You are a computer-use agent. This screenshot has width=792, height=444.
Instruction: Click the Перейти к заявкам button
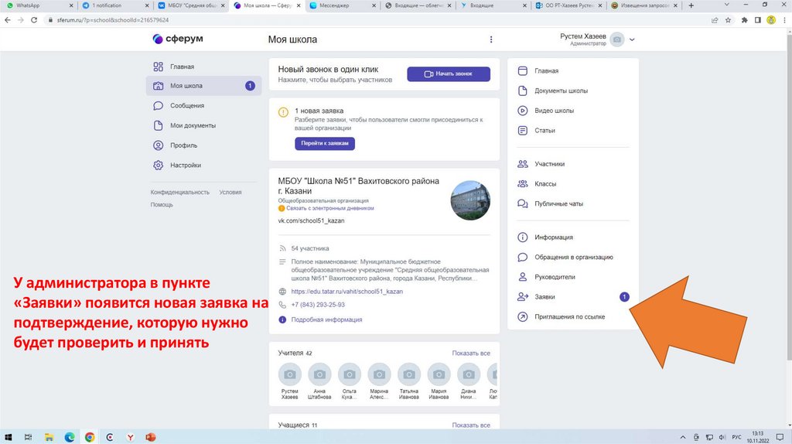click(325, 144)
